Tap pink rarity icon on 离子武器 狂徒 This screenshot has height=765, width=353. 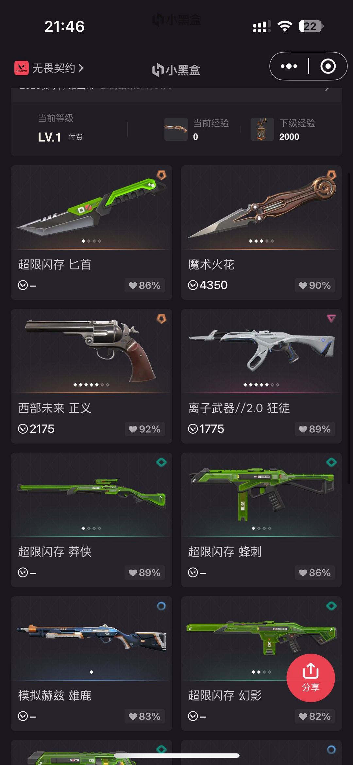point(331,318)
